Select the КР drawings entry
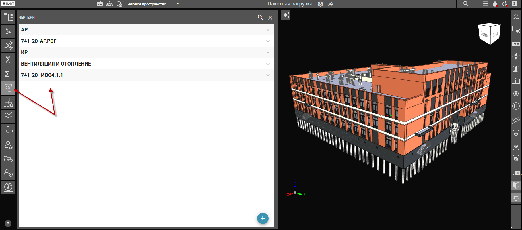The height and width of the screenshot is (230, 522). [x=24, y=52]
